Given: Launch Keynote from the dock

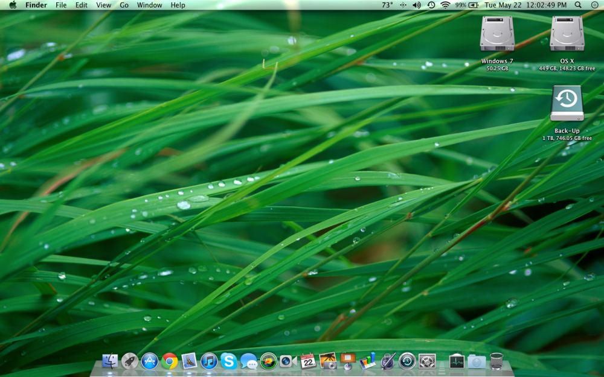Looking at the screenshot, I should point(348,361).
